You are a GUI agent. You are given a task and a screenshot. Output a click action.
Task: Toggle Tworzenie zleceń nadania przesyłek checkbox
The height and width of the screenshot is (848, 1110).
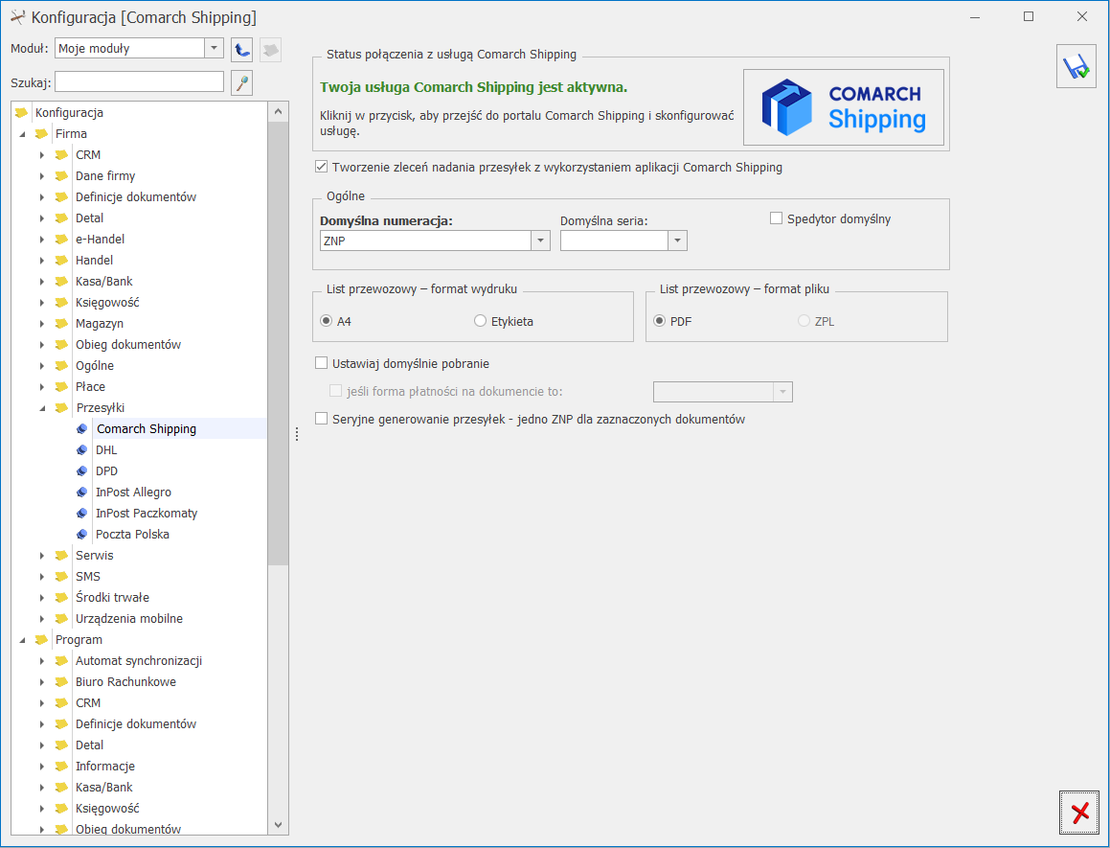322,167
